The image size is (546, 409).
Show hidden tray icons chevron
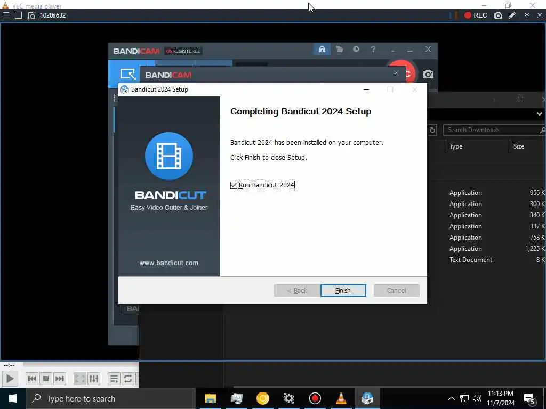click(x=451, y=398)
